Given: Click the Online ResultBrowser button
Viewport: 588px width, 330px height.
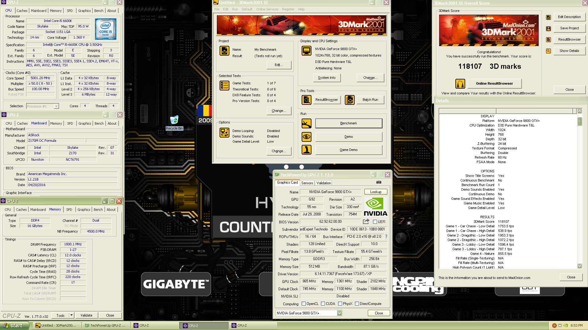Looking at the screenshot, I should 494,83.
